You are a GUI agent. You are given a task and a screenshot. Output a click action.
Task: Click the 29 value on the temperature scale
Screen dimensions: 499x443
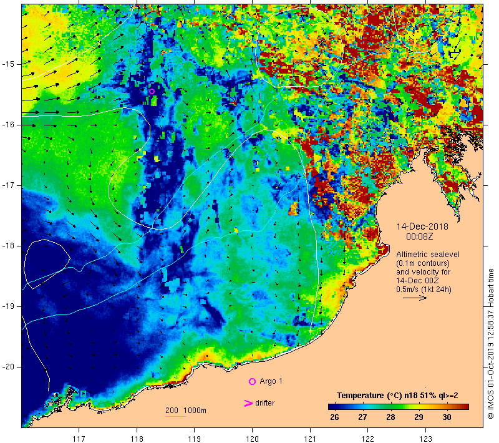(419, 417)
